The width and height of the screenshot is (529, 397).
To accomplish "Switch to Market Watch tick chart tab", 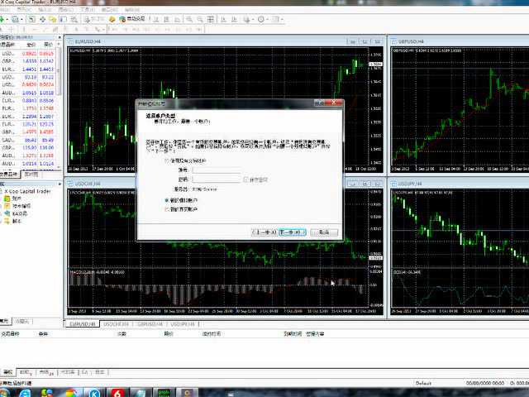I will point(31,175).
